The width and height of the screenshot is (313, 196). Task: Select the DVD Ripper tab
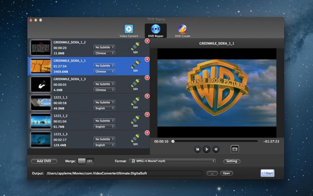click(156, 31)
